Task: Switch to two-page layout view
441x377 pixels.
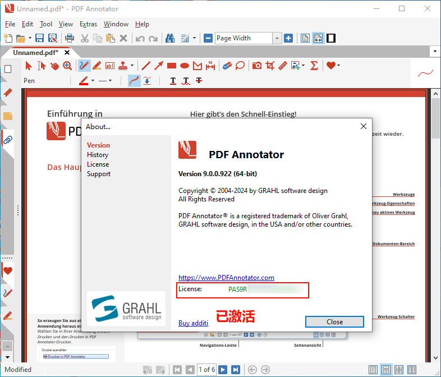Action: [x=412, y=370]
